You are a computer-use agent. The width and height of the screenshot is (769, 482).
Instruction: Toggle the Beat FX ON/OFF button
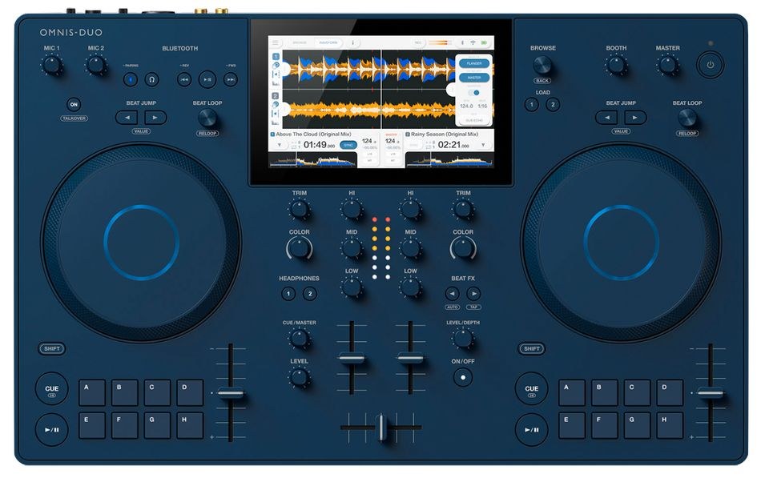click(462, 378)
